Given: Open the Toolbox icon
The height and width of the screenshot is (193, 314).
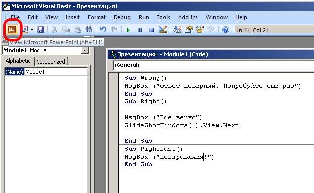Looking at the screenshot, I should tap(211, 30).
